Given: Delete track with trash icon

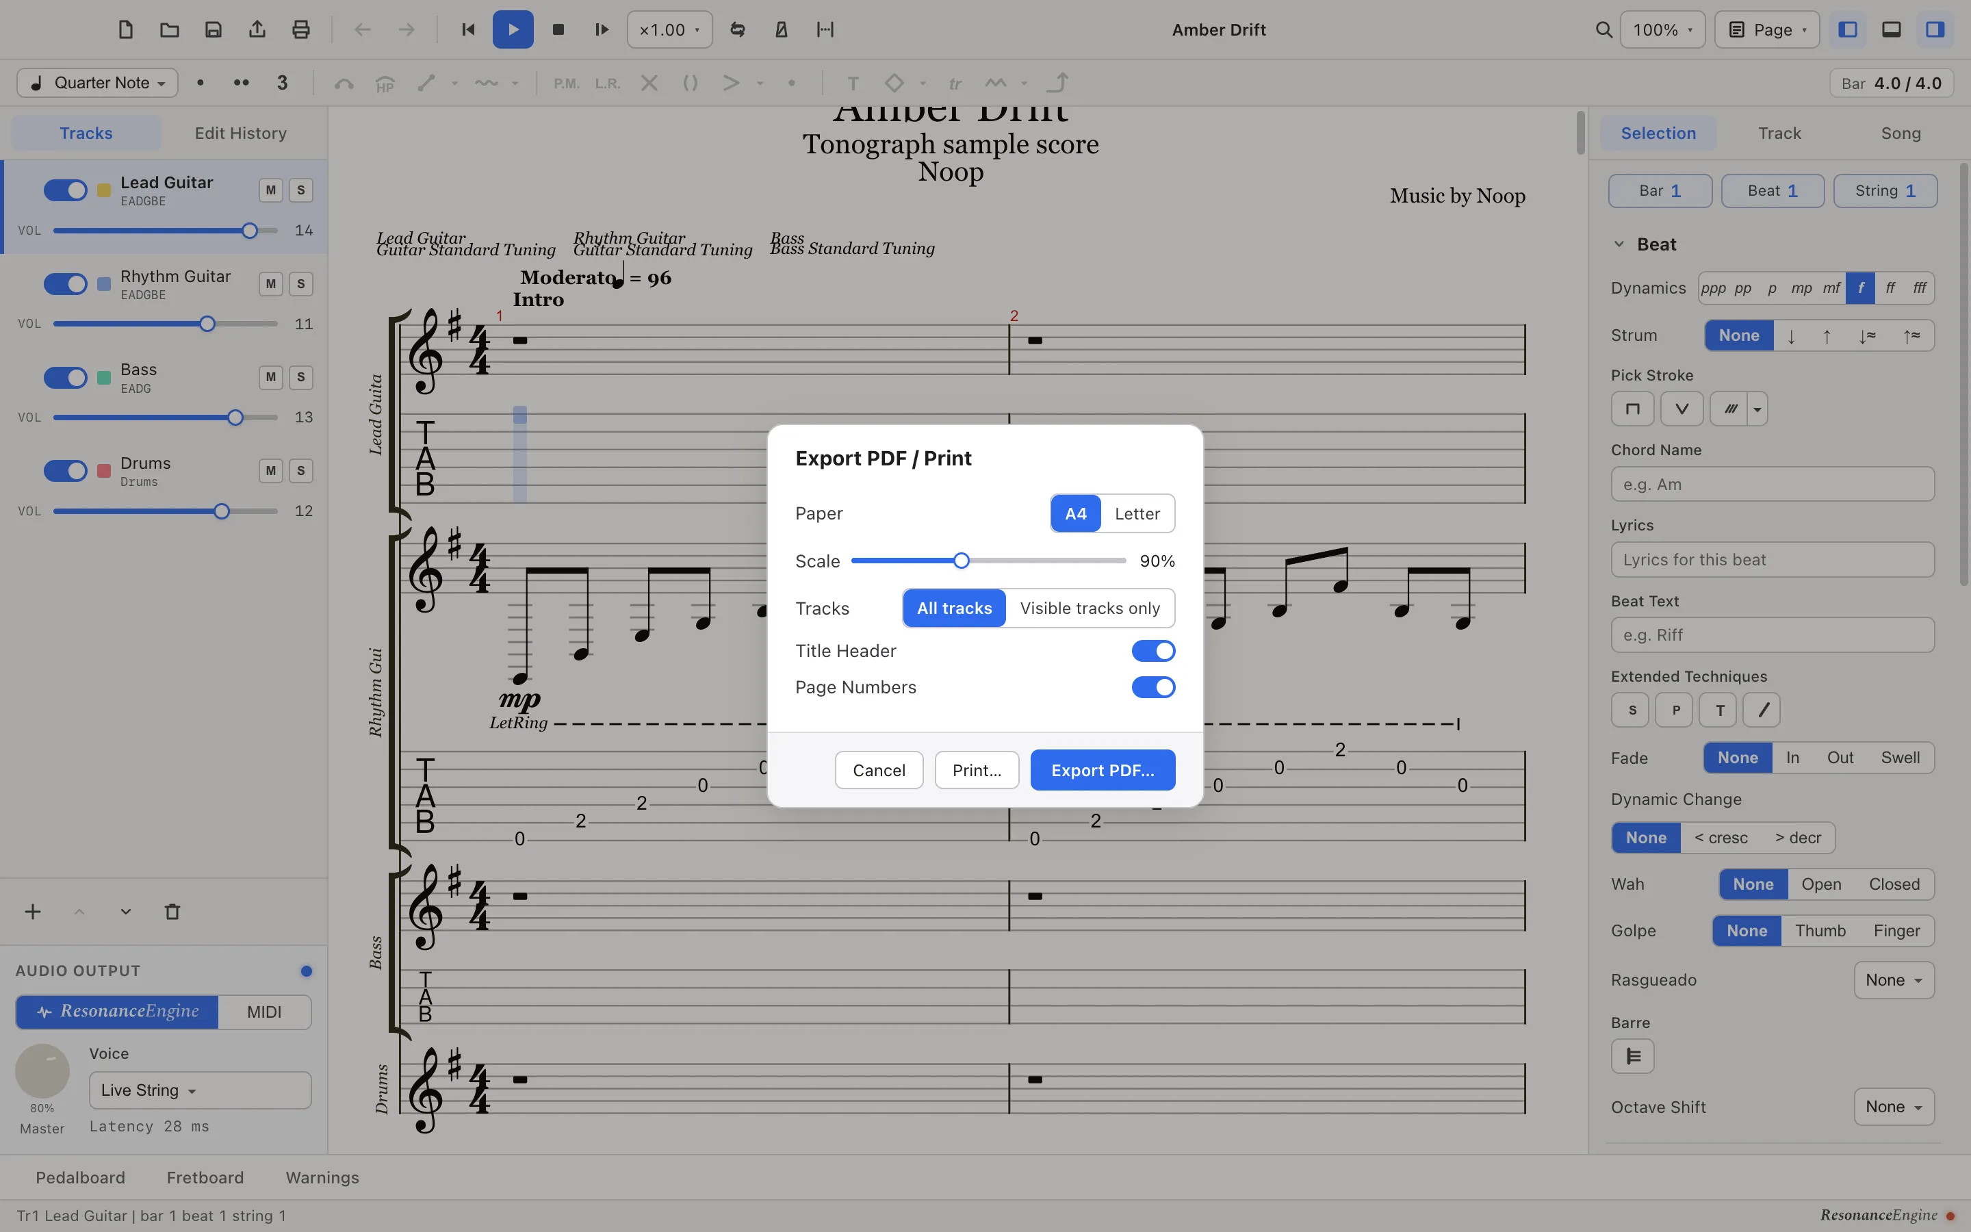Looking at the screenshot, I should 172,912.
